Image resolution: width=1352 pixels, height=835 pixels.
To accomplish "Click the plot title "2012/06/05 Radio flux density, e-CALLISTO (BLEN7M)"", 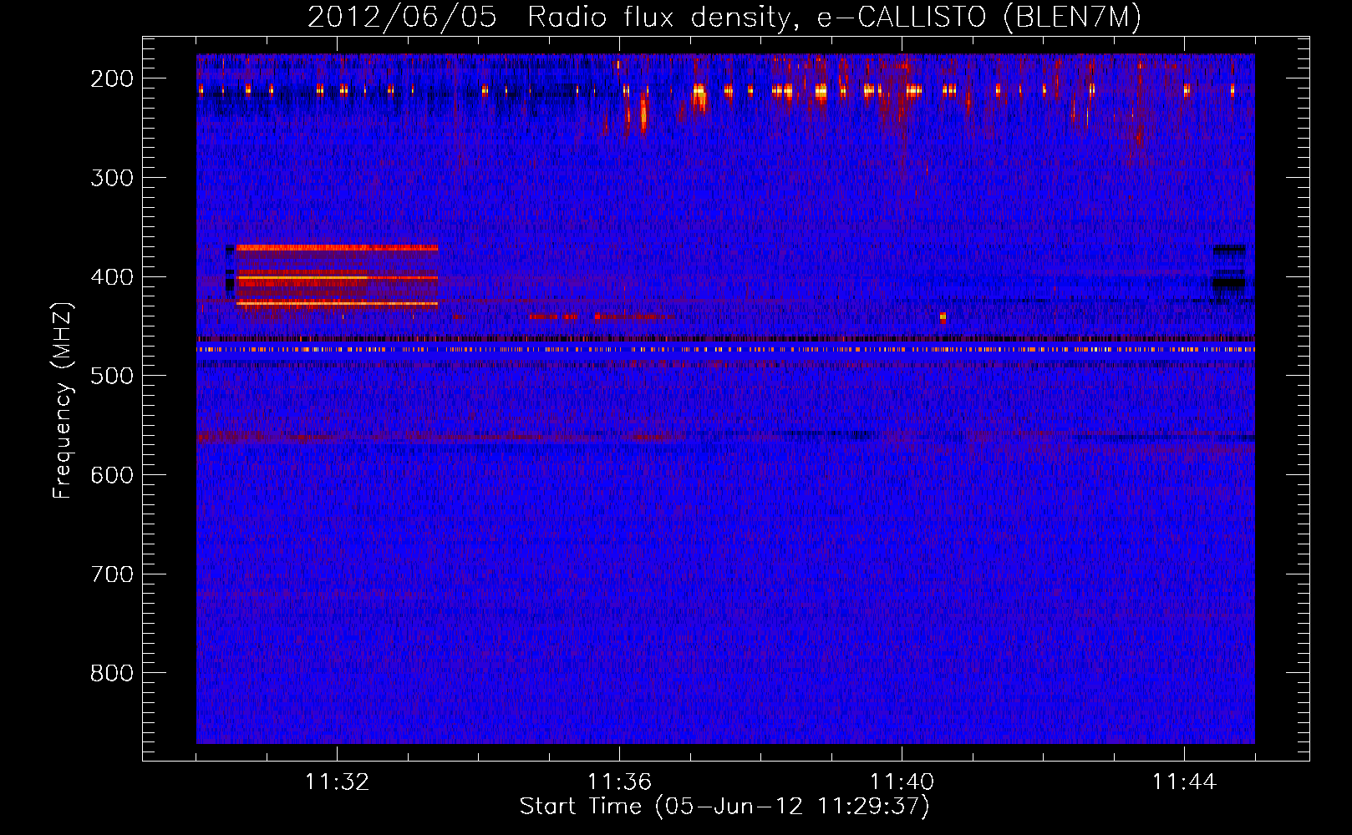I will 724,18.
